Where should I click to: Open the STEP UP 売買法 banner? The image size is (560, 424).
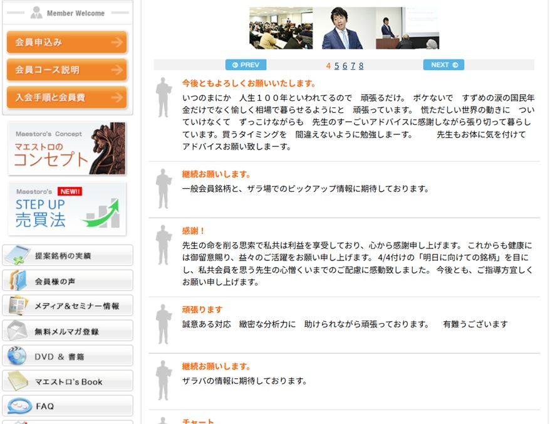[x=67, y=209]
